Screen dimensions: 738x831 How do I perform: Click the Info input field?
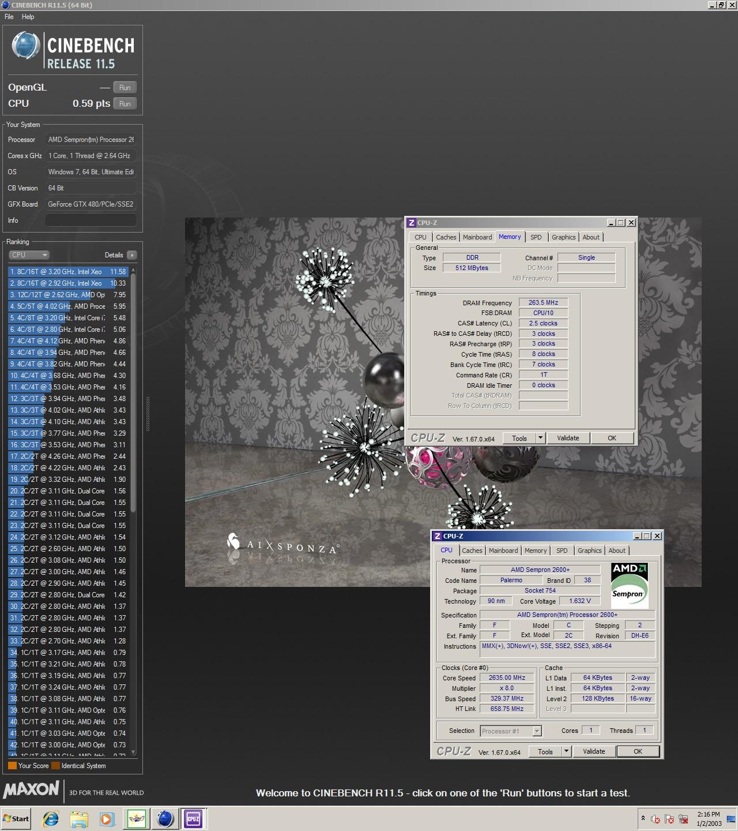(91, 220)
